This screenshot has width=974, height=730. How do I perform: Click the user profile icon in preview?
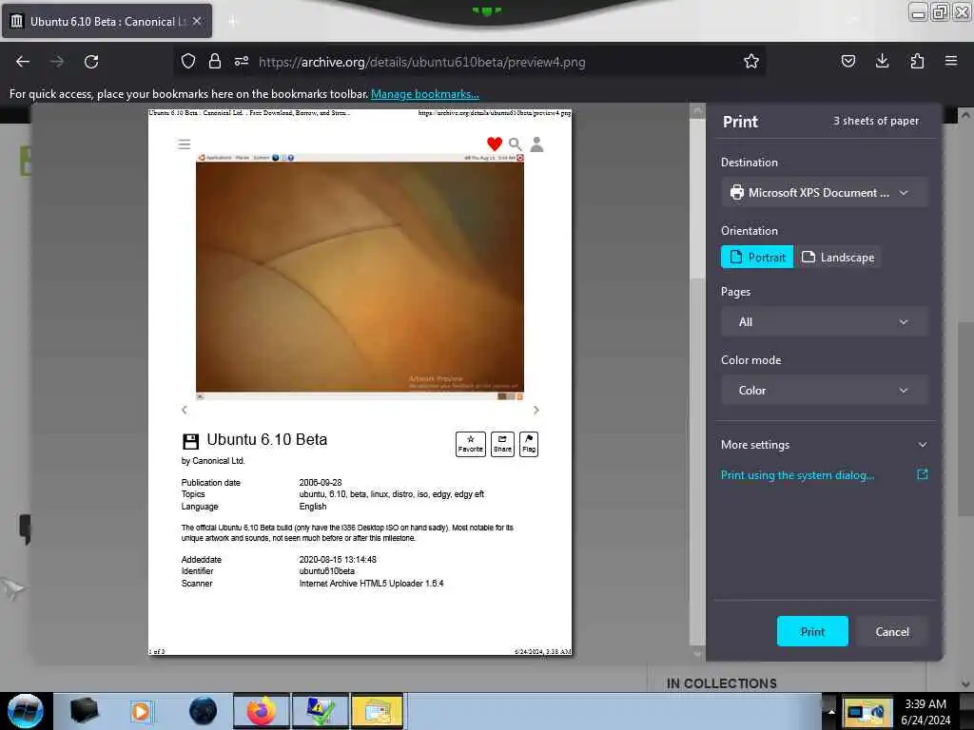pyautogui.click(x=536, y=144)
